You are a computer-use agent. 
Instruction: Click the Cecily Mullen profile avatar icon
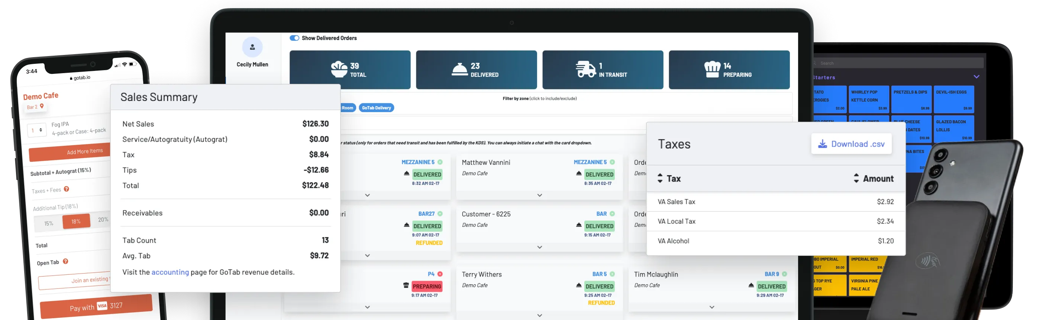coord(252,48)
